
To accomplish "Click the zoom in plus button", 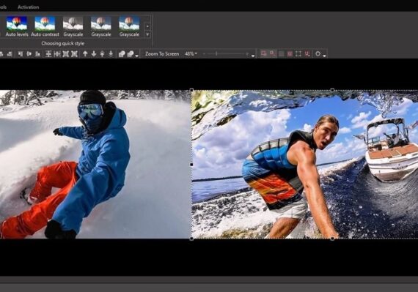I will [x=247, y=54].
